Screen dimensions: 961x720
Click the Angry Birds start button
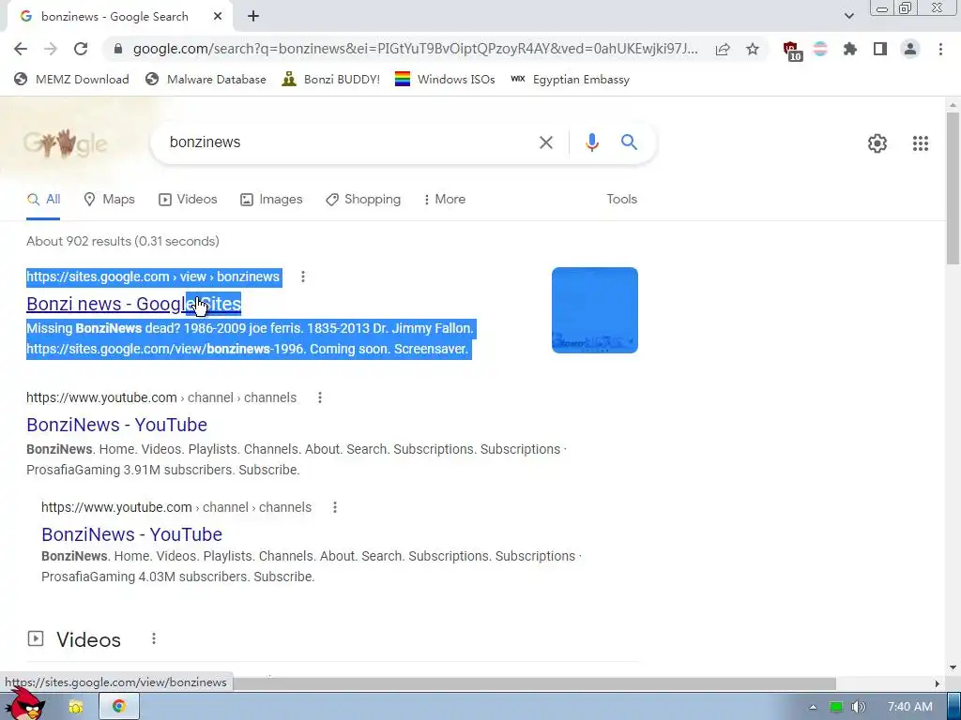pos(24,703)
